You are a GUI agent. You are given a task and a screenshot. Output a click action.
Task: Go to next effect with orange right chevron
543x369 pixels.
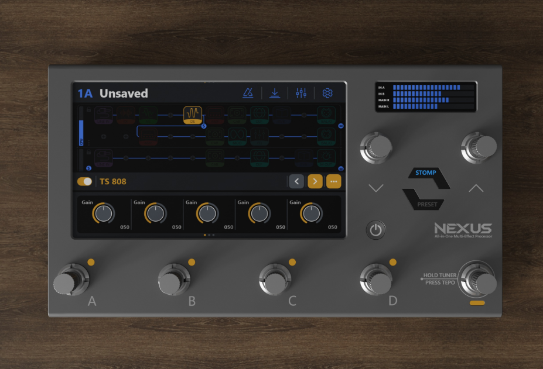point(315,181)
